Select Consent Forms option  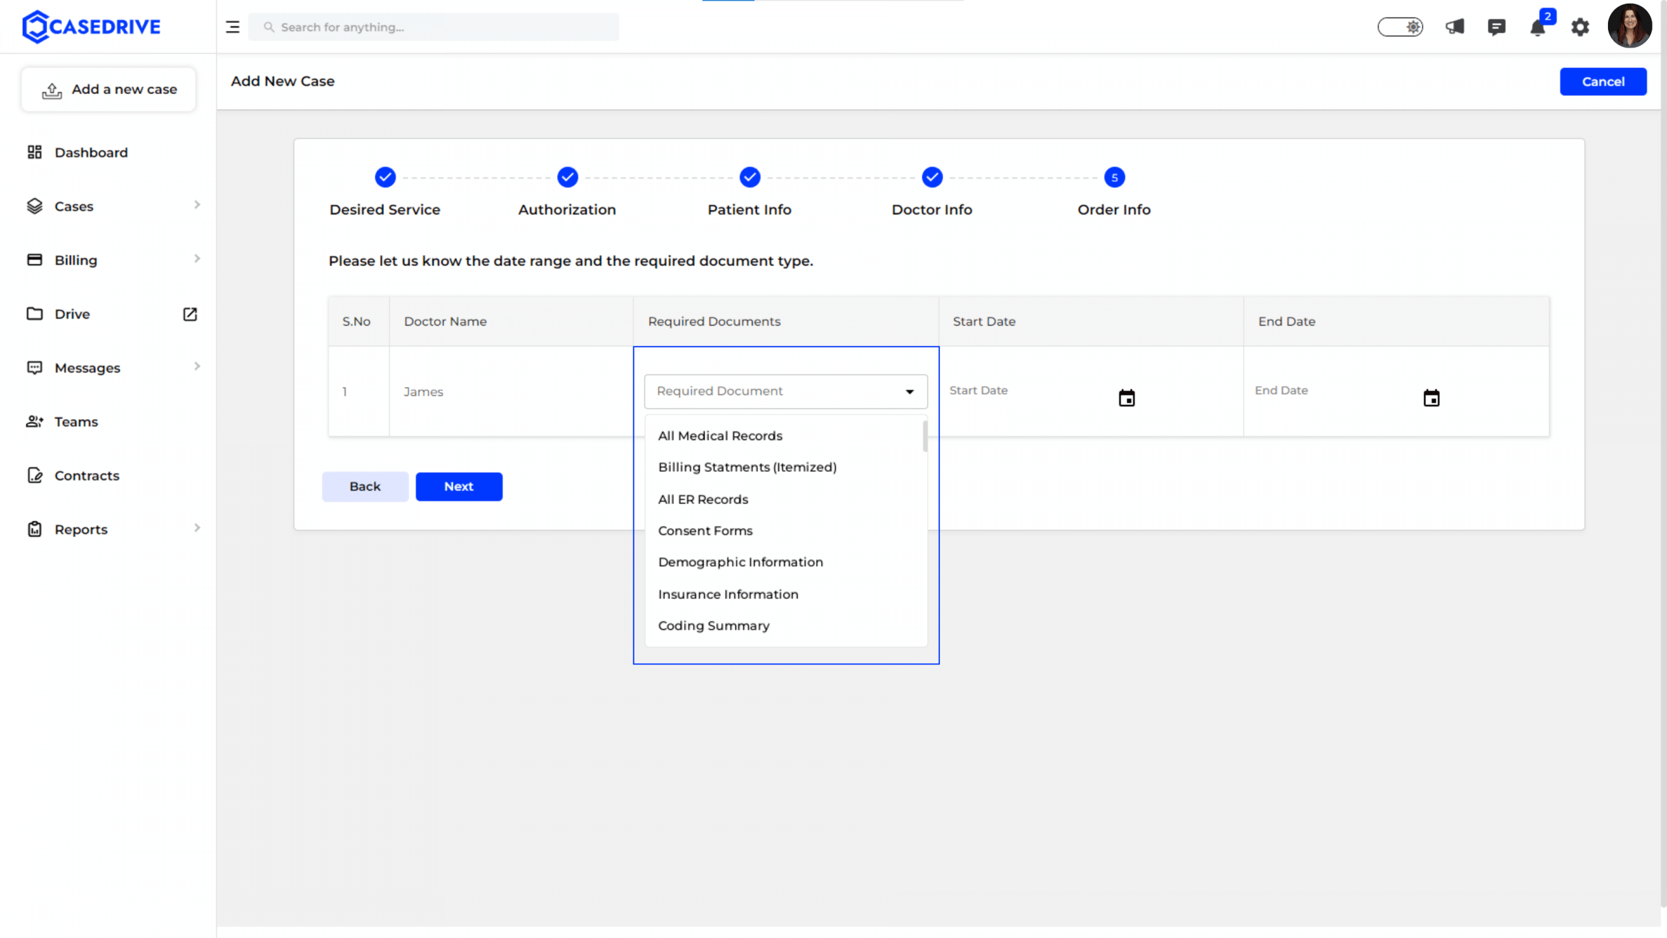pos(784,531)
